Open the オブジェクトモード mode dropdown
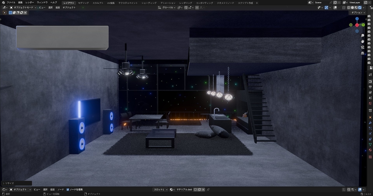The height and width of the screenshot is (196, 373). 23,7
